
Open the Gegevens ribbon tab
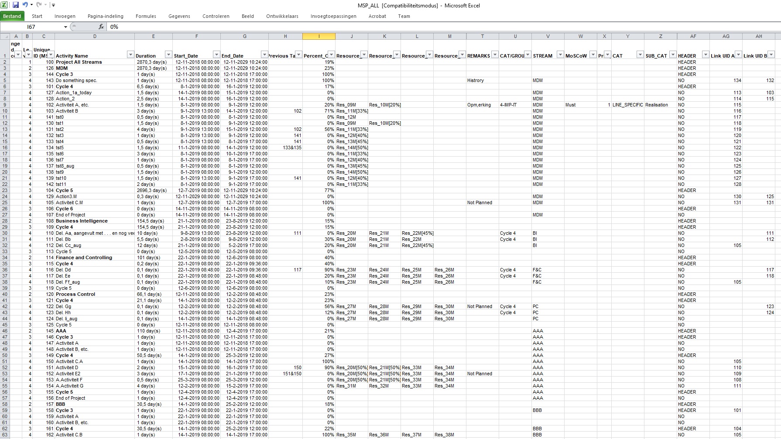[x=179, y=16]
